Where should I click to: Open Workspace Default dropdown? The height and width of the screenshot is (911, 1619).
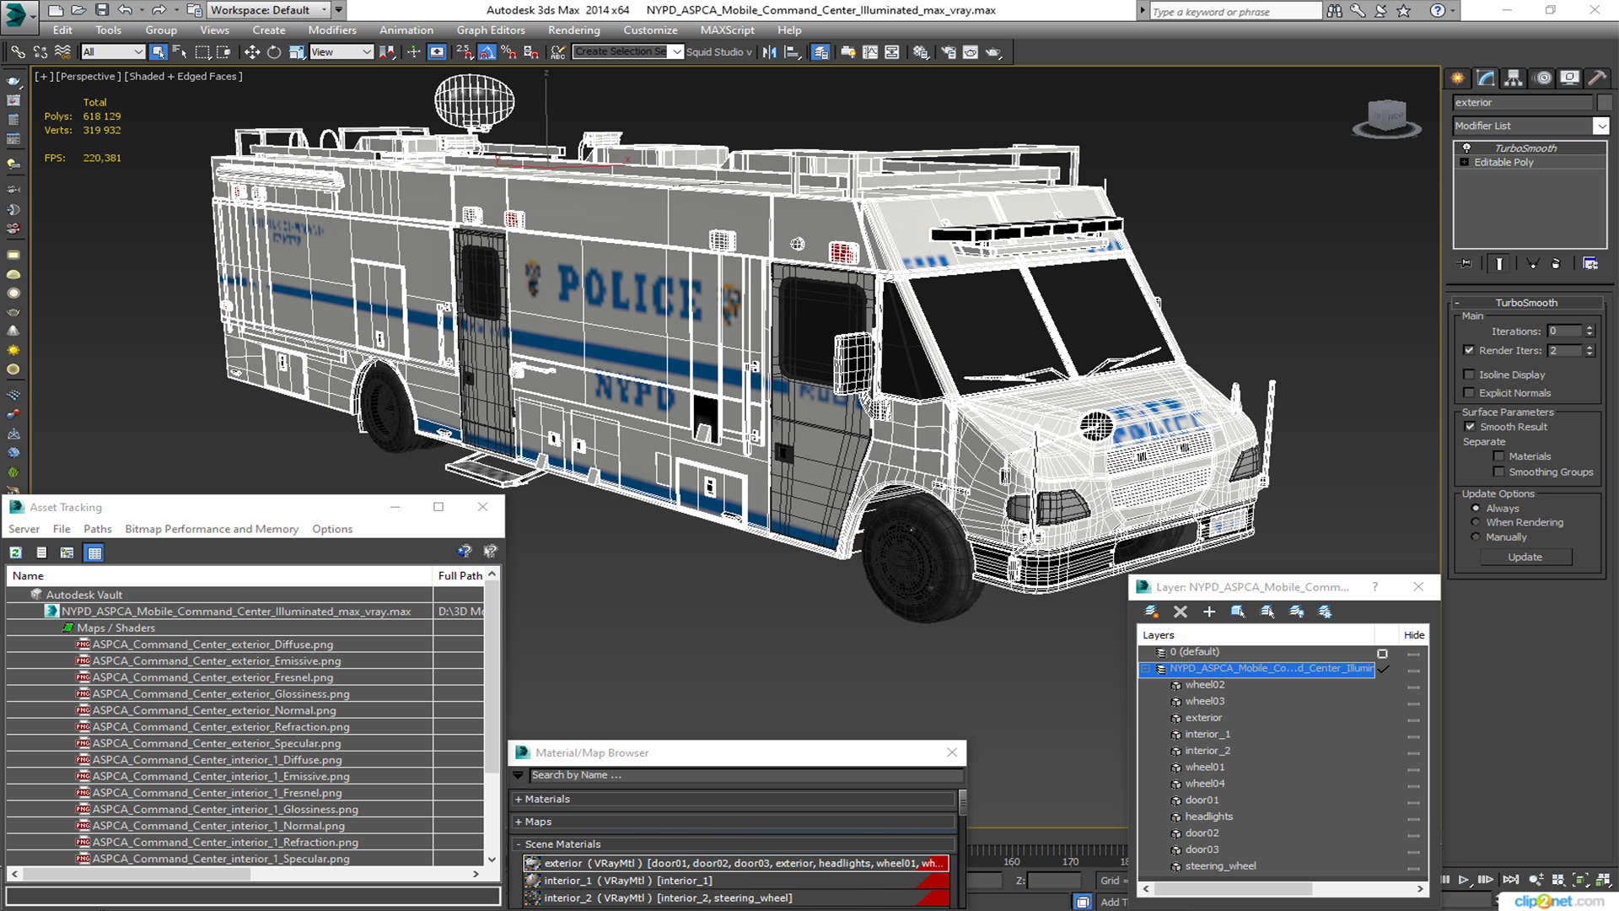(x=268, y=10)
